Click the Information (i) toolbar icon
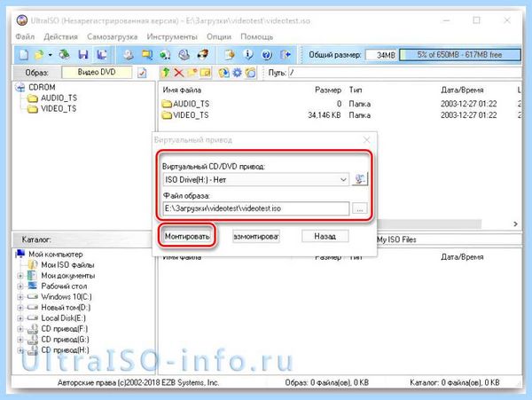Viewport: 532px width, 400px height. click(248, 55)
